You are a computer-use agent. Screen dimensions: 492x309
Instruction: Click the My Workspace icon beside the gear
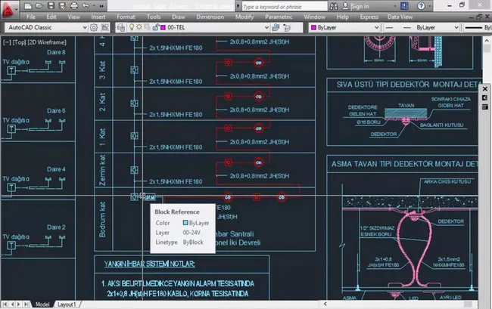(104, 27)
